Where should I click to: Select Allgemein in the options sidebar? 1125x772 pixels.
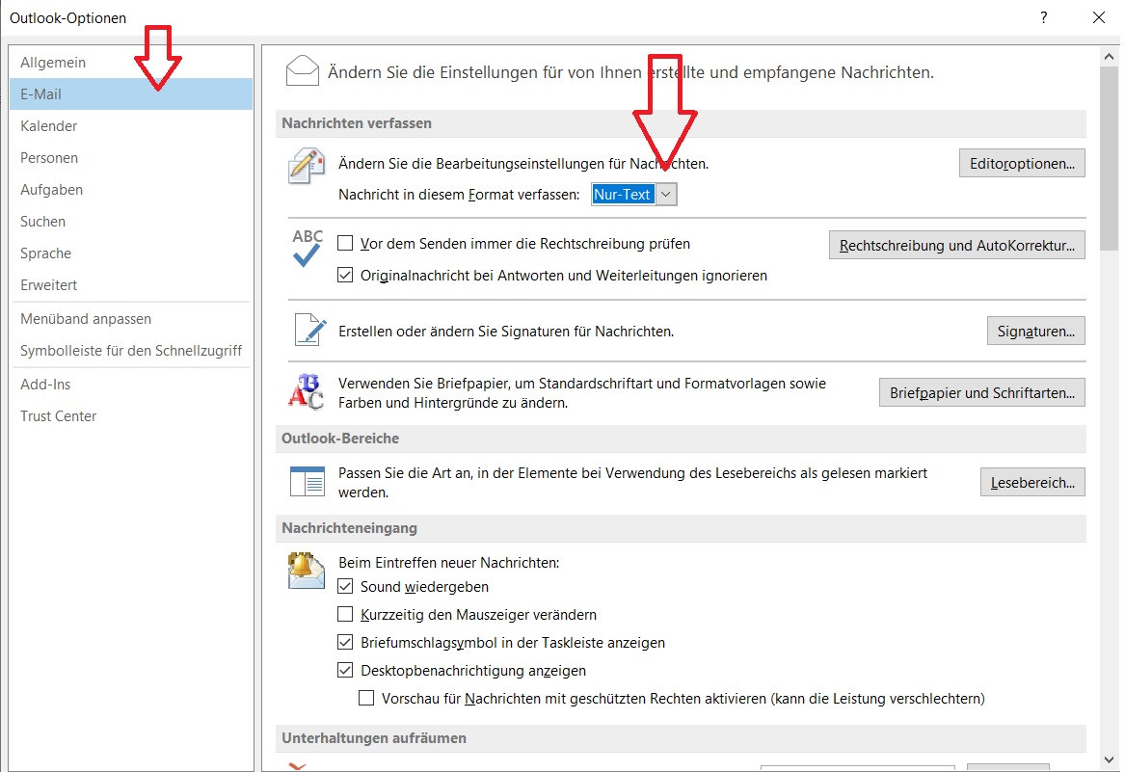coord(131,63)
